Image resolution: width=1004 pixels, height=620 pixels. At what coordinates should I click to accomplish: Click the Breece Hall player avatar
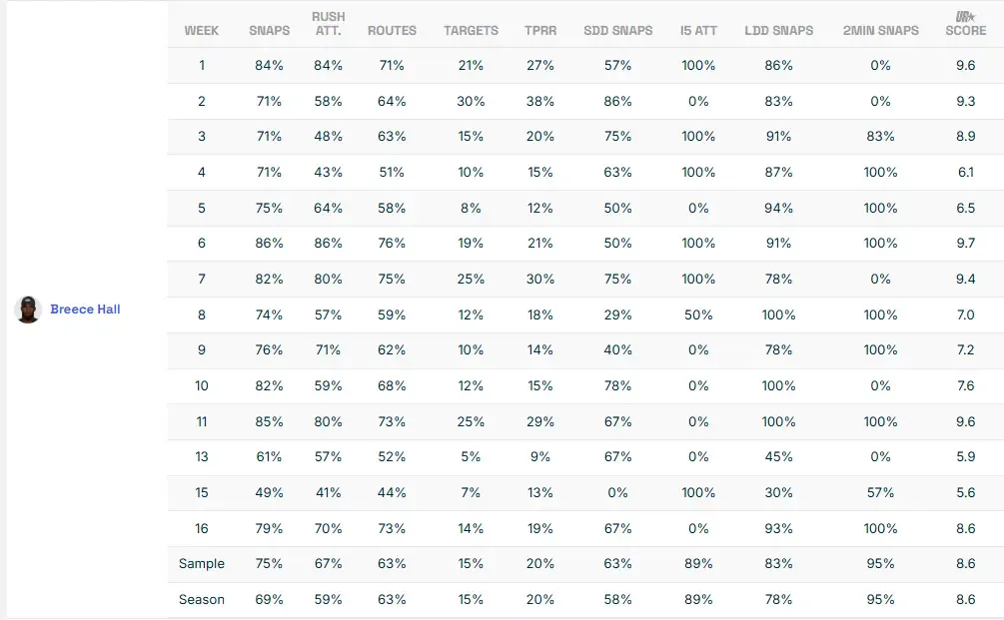coord(28,310)
